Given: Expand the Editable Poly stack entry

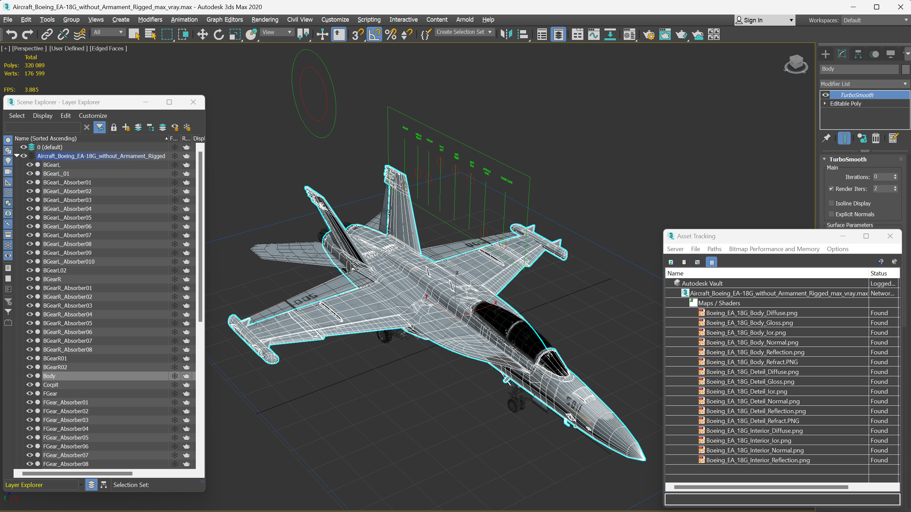Looking at the screenshot, I should pyautogui.click(x=825, y=103).
